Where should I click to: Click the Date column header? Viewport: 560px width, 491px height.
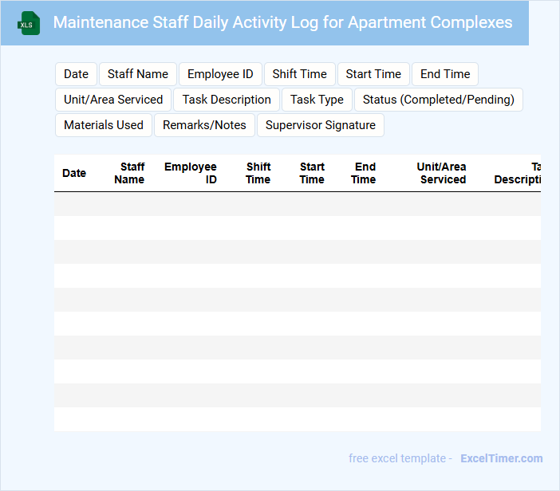pyautogui.click(x=74, y=173)
